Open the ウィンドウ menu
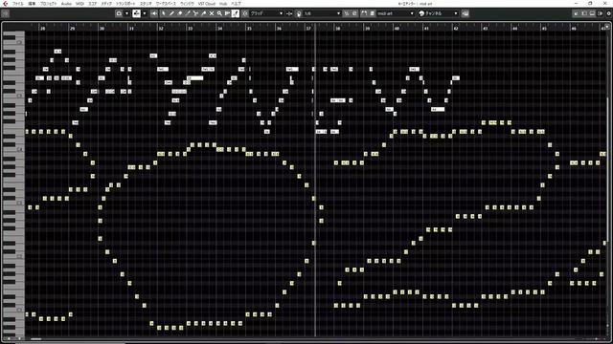The height and width of the screenshot is (344, 613). tap(187, 4)
